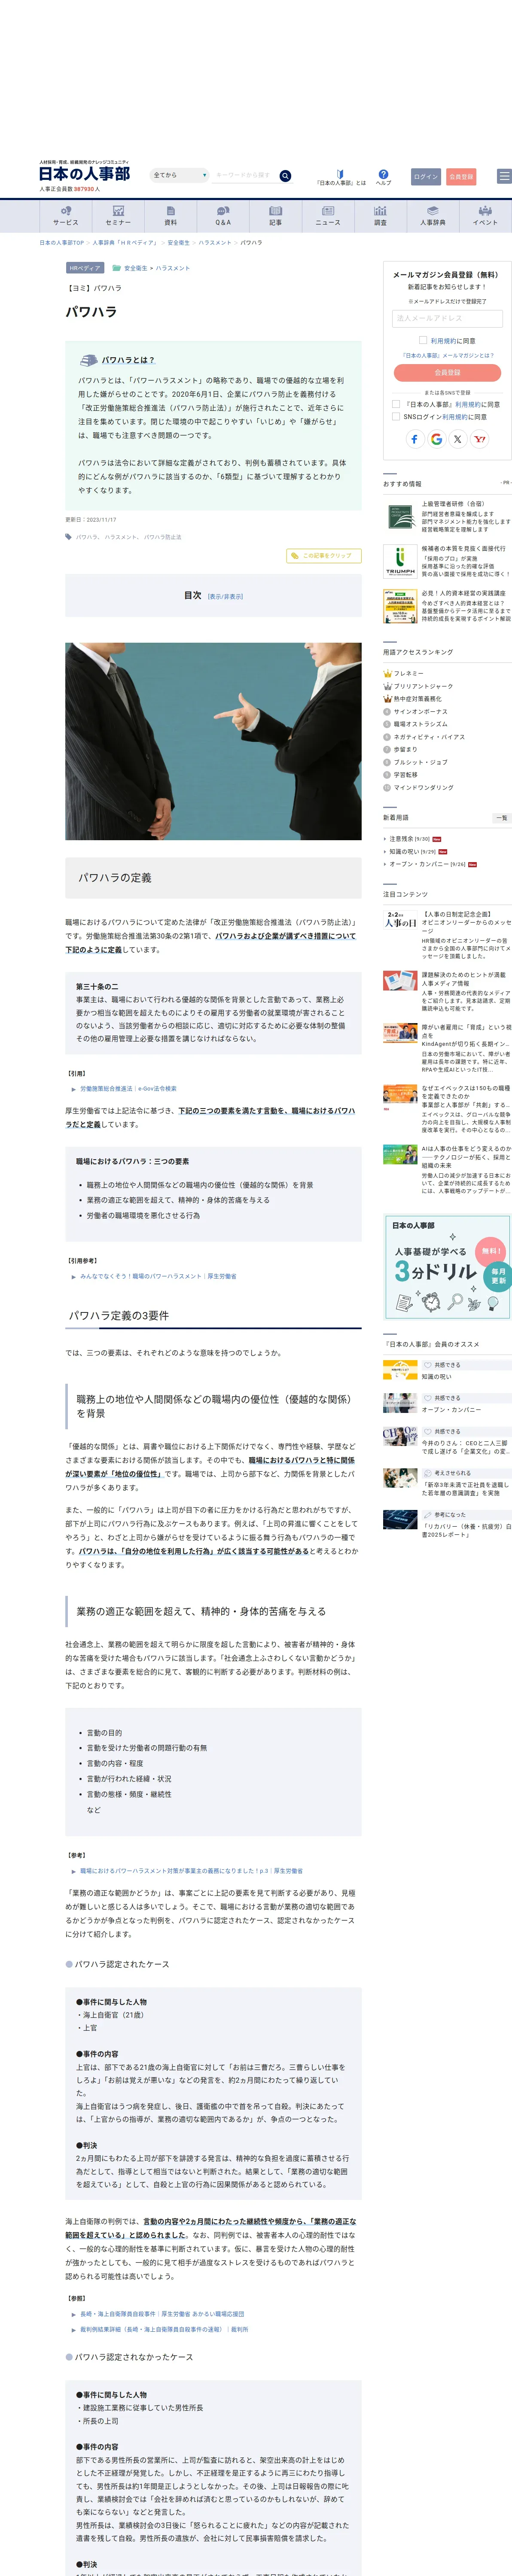This screenshot has width=512, height=2576.
Task: Open the hamburger menu icon
Action: click(504, 176)
